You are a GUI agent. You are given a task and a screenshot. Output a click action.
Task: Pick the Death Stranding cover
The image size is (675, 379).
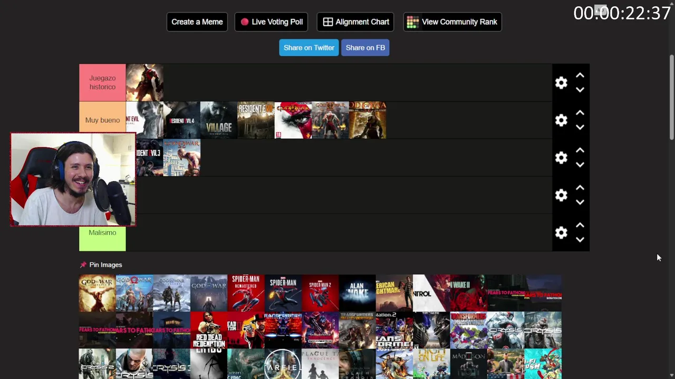(x=357, y=364)
